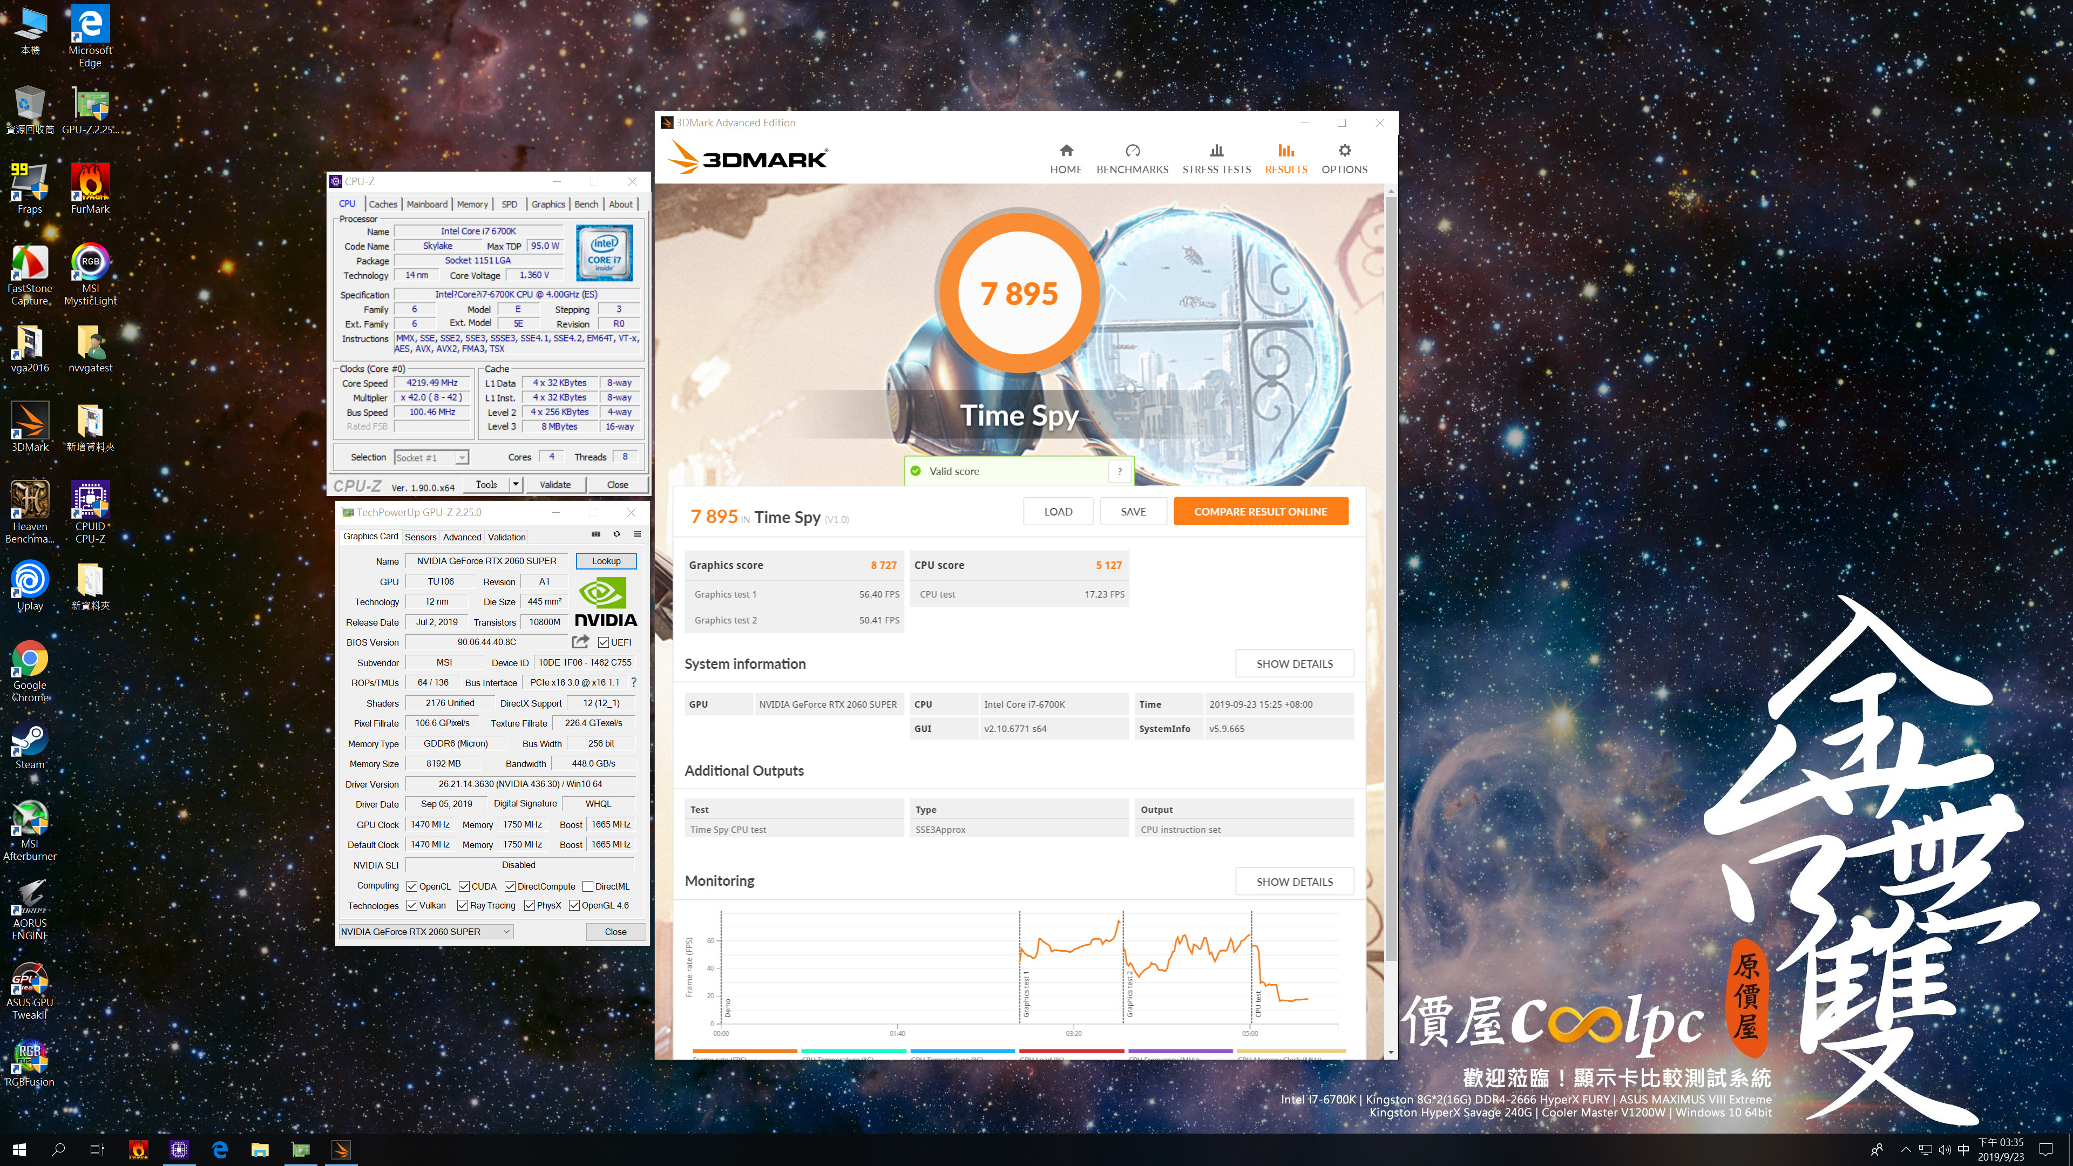Open 3DMark BENCHMARKS section
Image resolution: width=2073 pixels, height=1166 pixels.
pos(1132,159)
